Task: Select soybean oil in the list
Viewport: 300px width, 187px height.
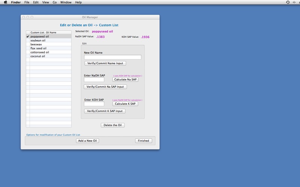Action: [x=49, y=40]
